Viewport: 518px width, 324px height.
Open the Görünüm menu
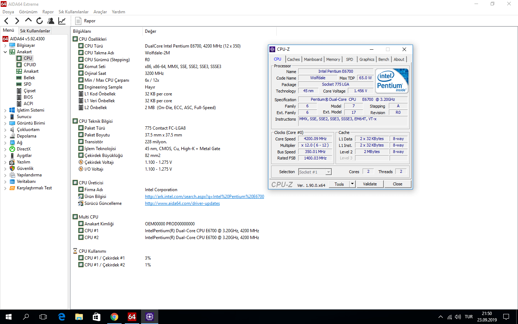(x=28, y=12)
